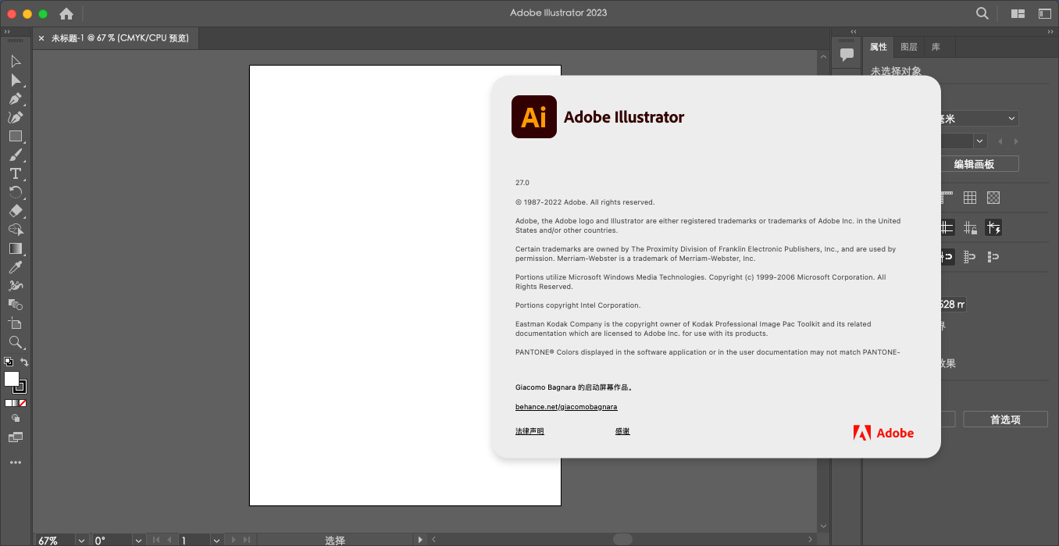1059x546 pixels.
Task: Close the 未标题-1 document tab
Action: click(x=41, y=37)
